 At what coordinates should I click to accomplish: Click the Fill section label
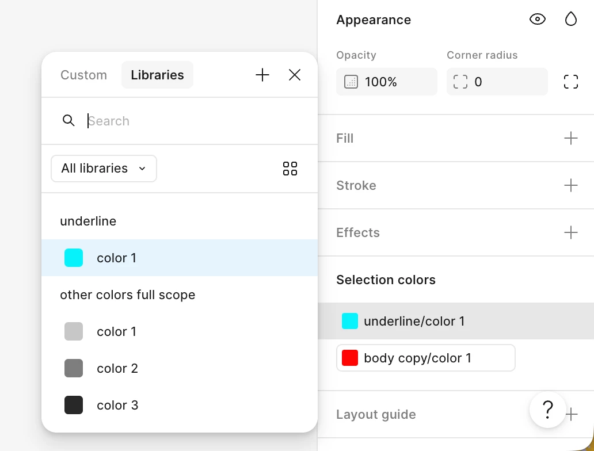[x=345, y=138]
